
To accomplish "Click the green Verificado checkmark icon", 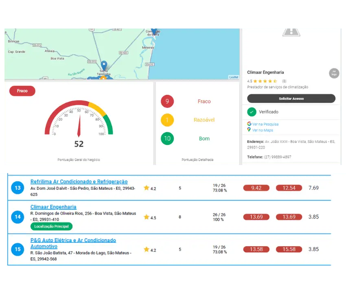I will click(252, 112).
